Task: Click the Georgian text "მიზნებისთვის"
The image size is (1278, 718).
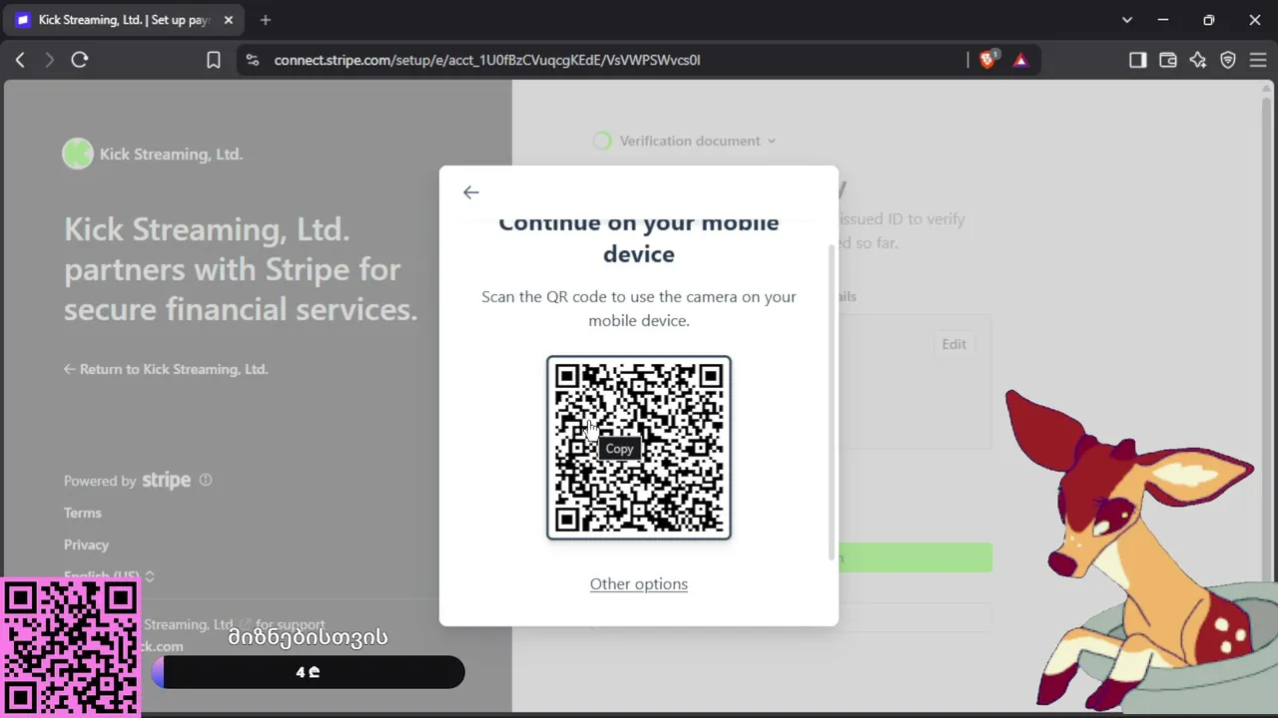Action: pos(308,636)
